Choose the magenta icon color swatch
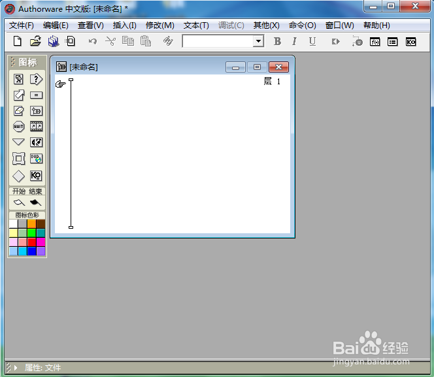Image resolution: width=434 pixels, height=377 pixels. tap(41, 242)
